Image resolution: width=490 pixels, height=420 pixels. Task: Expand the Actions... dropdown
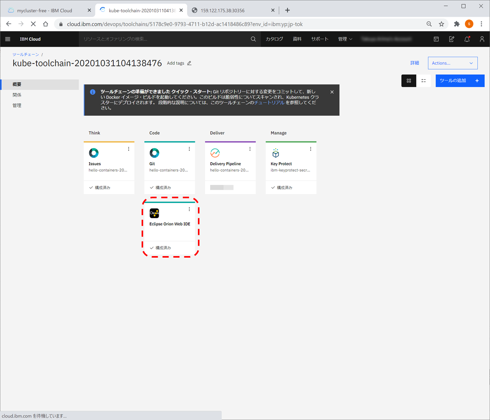coord(453,63)
